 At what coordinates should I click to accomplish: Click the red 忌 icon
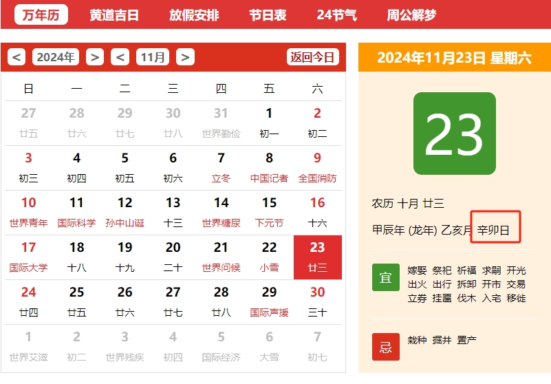tap(386, 347)
